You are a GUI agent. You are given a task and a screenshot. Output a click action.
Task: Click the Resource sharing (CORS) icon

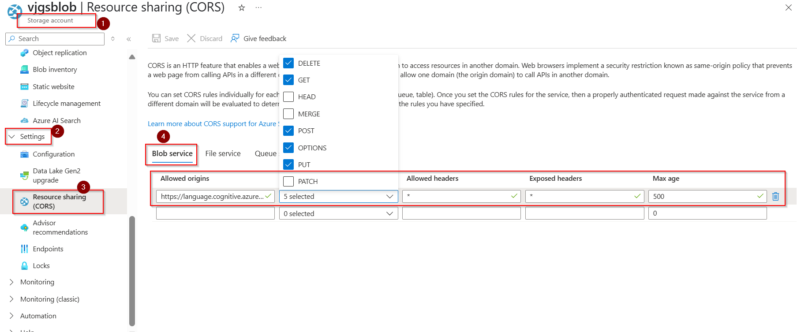pyautogui.click(x=25, y=201)
